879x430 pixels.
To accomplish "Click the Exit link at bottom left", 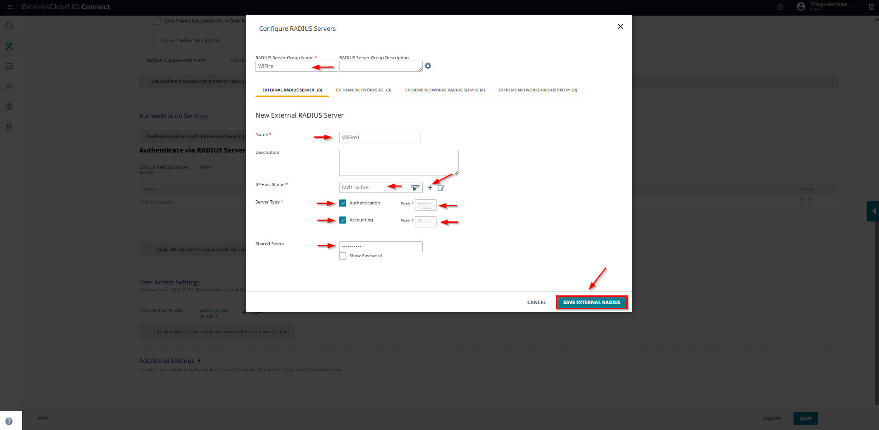I will [x=43, y=419].
